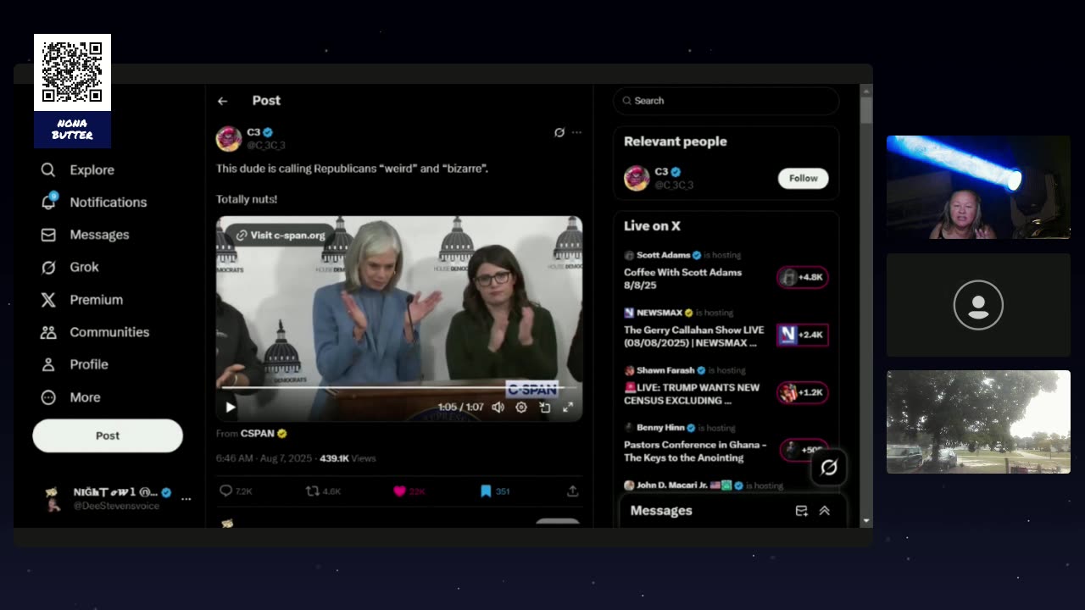Click the Explore magnifier icon
Viewport: 1085px width, 610px height.
tap(48, 169)
